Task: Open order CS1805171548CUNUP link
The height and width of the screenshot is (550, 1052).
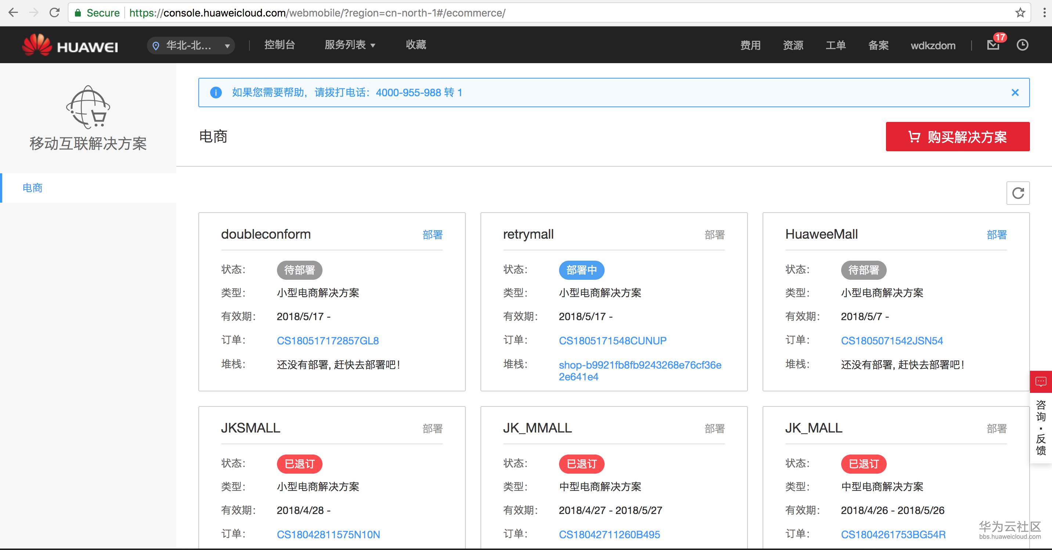Action: [x=612, y=340]
